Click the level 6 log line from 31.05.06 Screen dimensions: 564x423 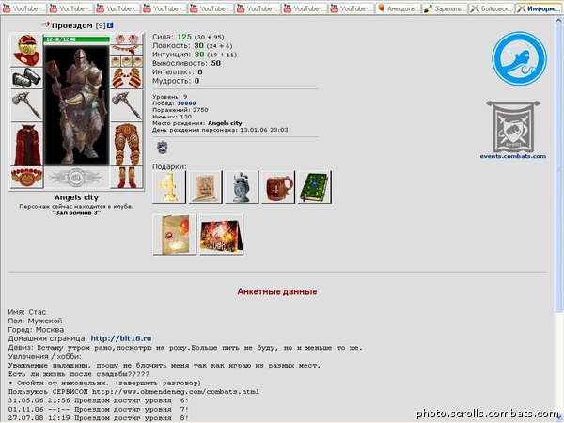click(x=98, y=400)
